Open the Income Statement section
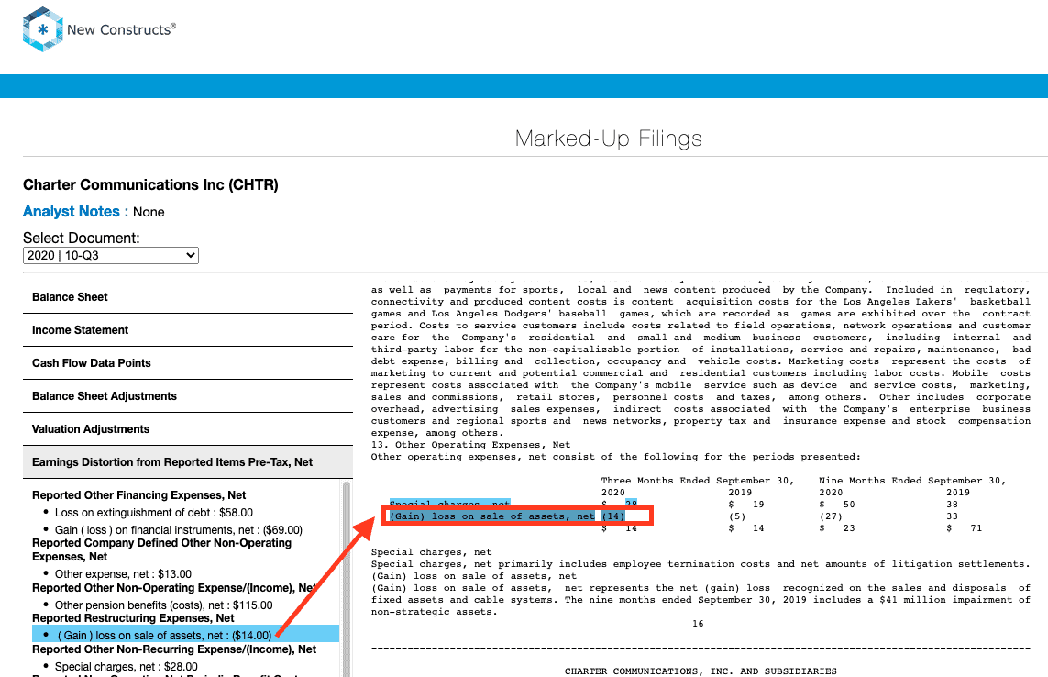 [x=188, y=330]
